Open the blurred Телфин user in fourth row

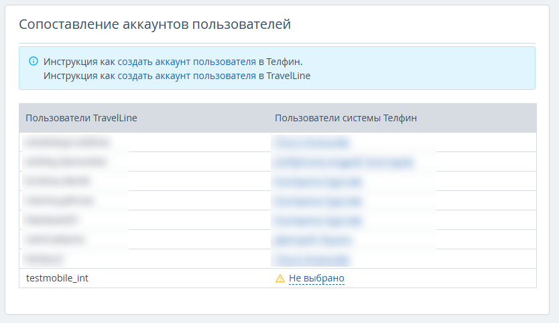(x=318, y=200)
